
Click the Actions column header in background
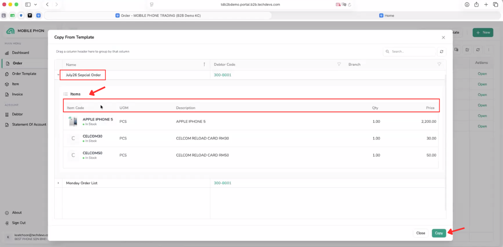pos(481,62)
